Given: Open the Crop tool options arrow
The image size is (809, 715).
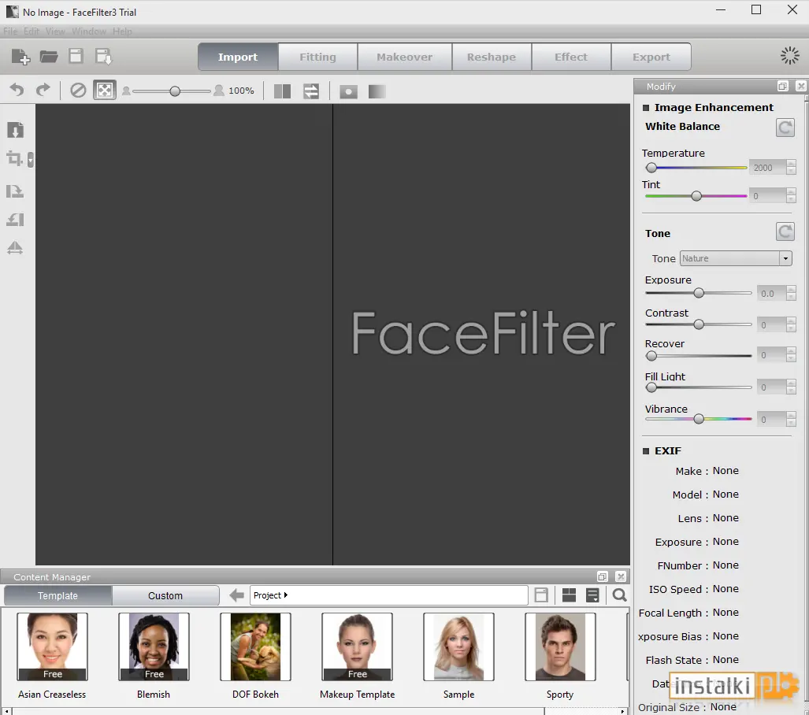Looking at the screenshot, I should click(31, 160).
